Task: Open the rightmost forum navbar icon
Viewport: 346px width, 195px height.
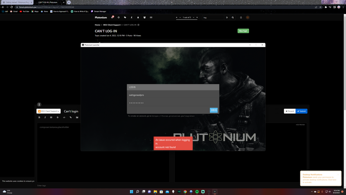Action: point(151,17)
